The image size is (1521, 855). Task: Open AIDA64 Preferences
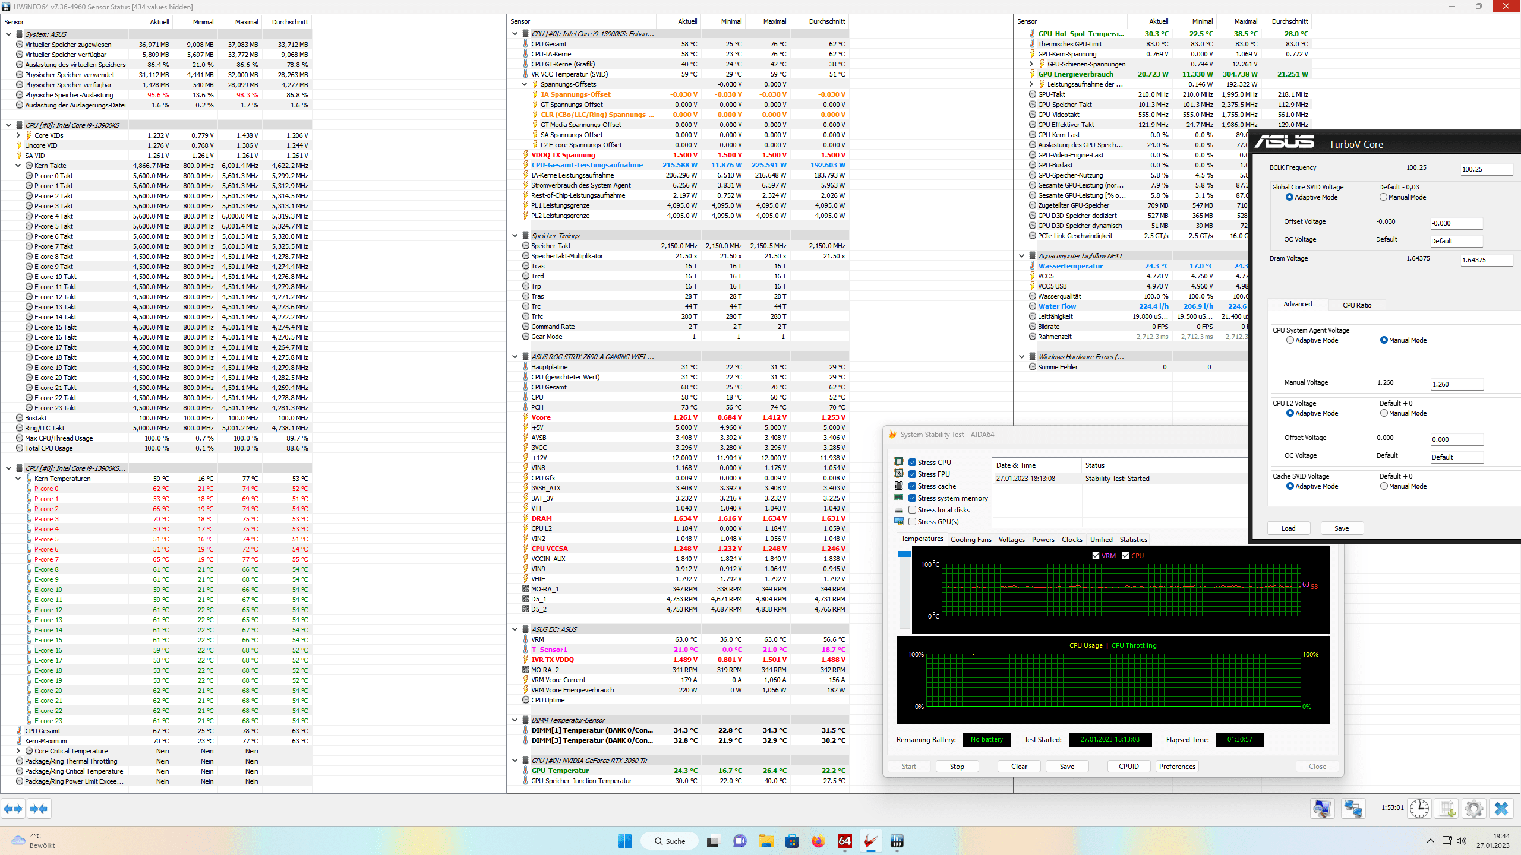tap(1177, 767)
